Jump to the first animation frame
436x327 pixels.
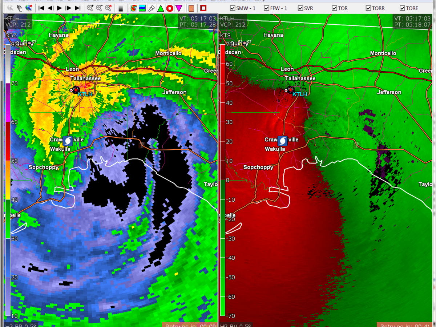(x=41, y=8)
